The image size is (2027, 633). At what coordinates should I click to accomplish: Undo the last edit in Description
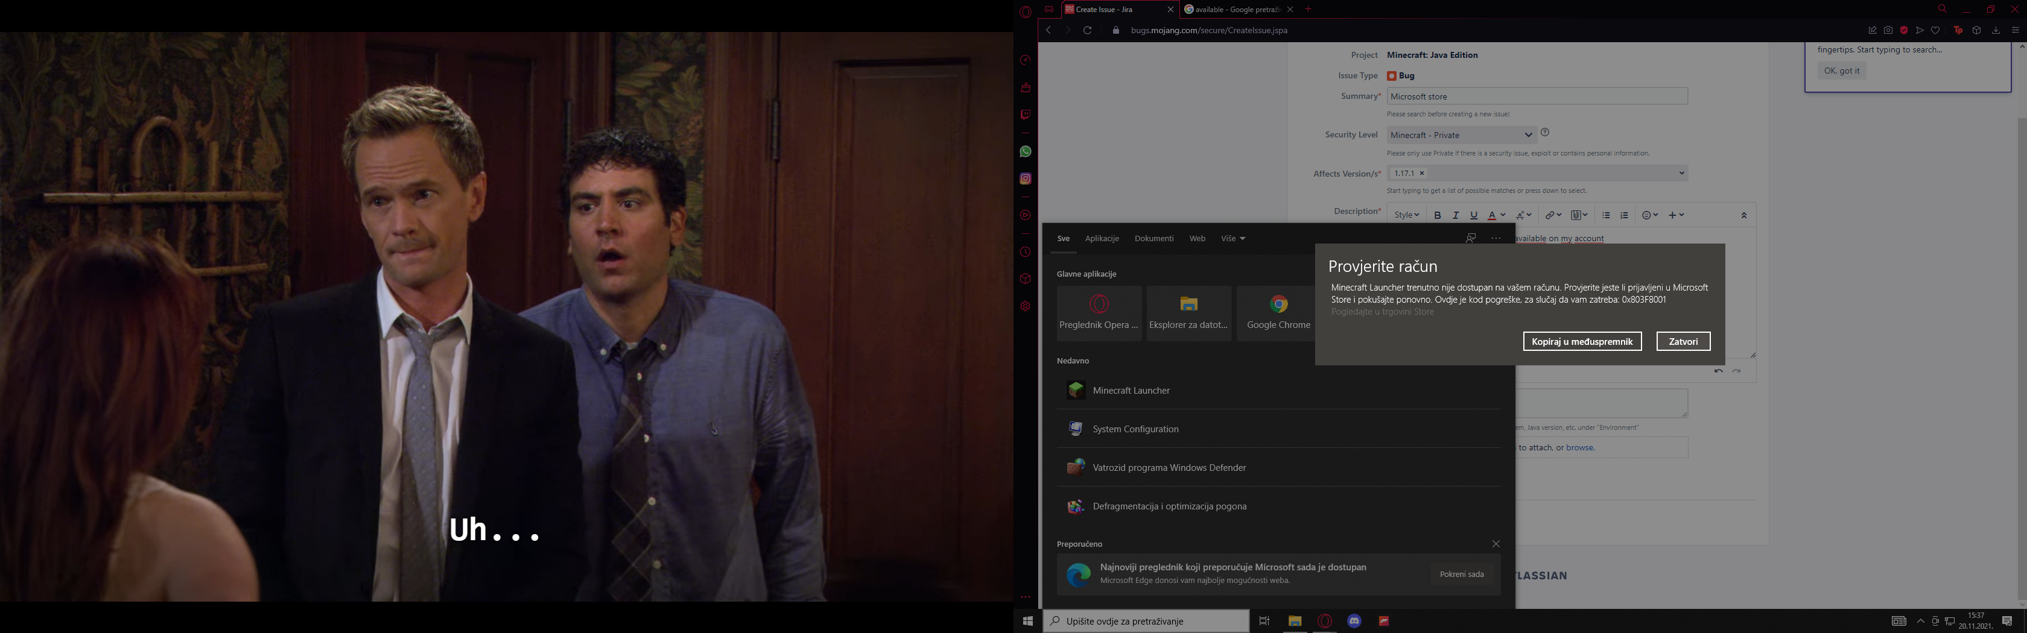[1719, 370]
